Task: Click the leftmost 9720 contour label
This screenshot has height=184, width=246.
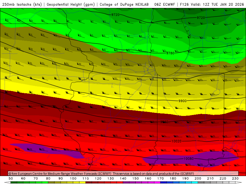Action: pyautogui.click(x=115, y=15)
